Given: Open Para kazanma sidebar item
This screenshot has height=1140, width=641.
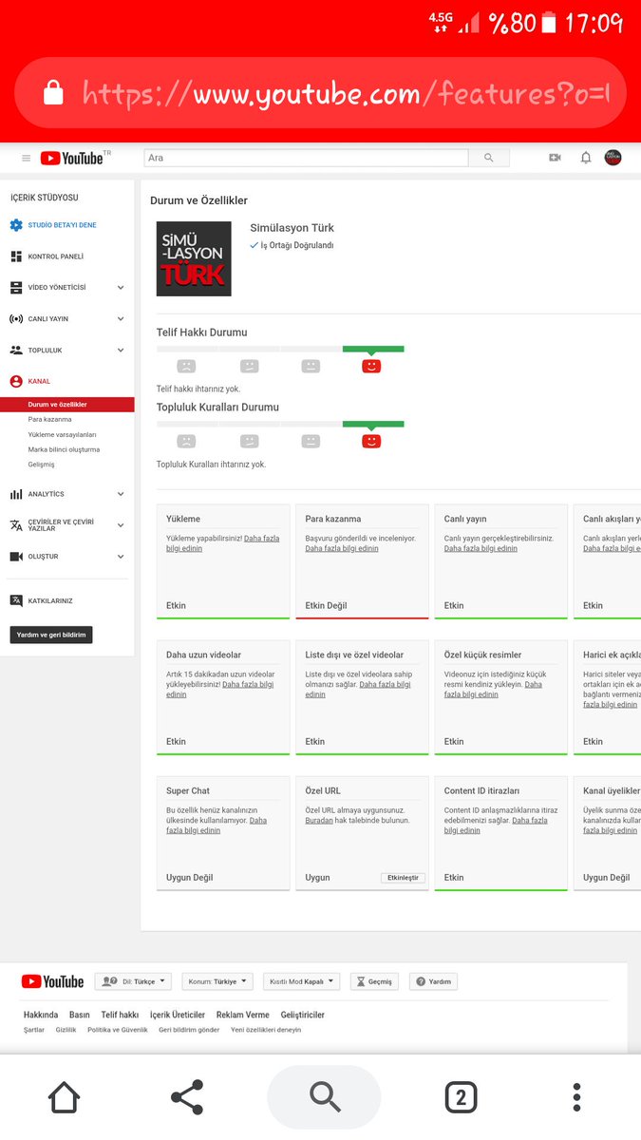Looking at the screenshot, I should tap(49, 419).
